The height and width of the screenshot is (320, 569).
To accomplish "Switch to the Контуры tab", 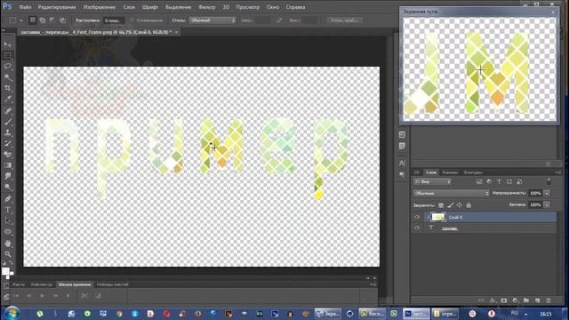I will coord(473,172).
